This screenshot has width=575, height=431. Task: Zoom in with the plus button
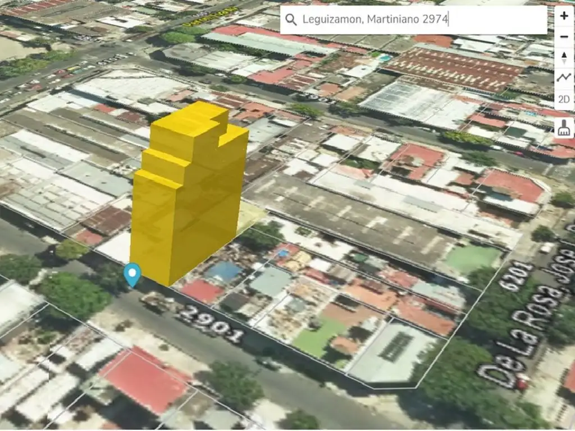click(x=564, y=16)
